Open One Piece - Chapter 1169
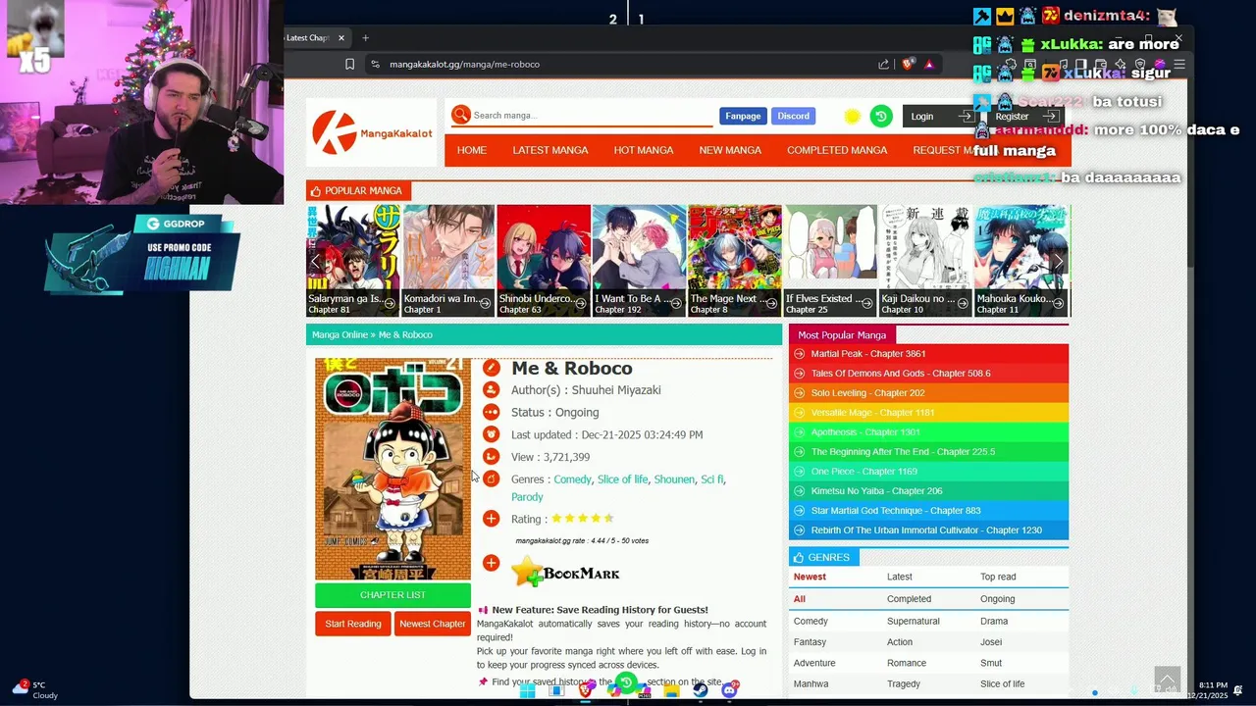Viewport: 1256px width, 706px height. click(x=863, y=472)
